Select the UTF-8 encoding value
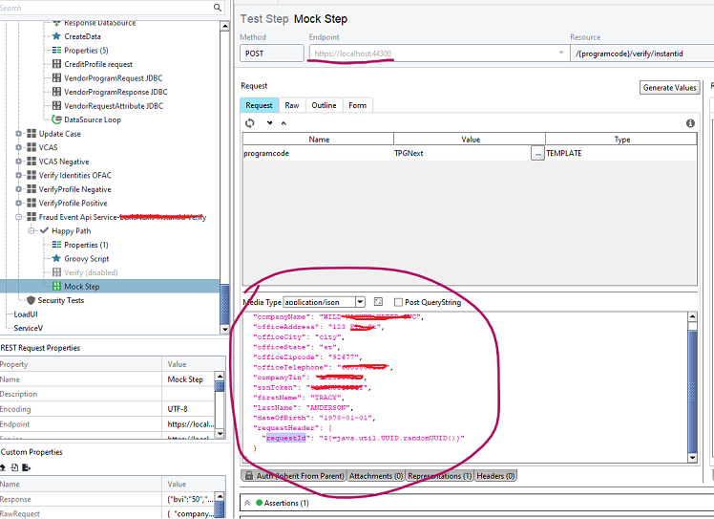The height and width of the screenshot is (519, 714). [178, 409]
